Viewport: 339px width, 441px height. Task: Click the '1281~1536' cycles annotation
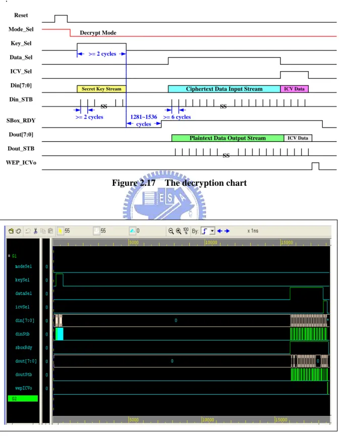tap(144, 117)
